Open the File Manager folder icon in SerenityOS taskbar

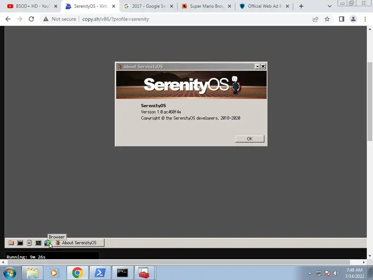(11, 243)
